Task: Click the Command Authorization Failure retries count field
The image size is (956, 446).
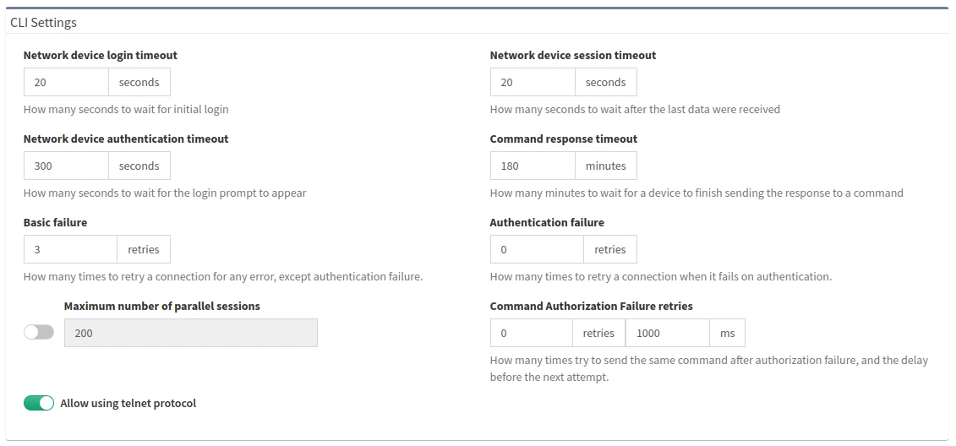Action: click(x=531, y=334)
